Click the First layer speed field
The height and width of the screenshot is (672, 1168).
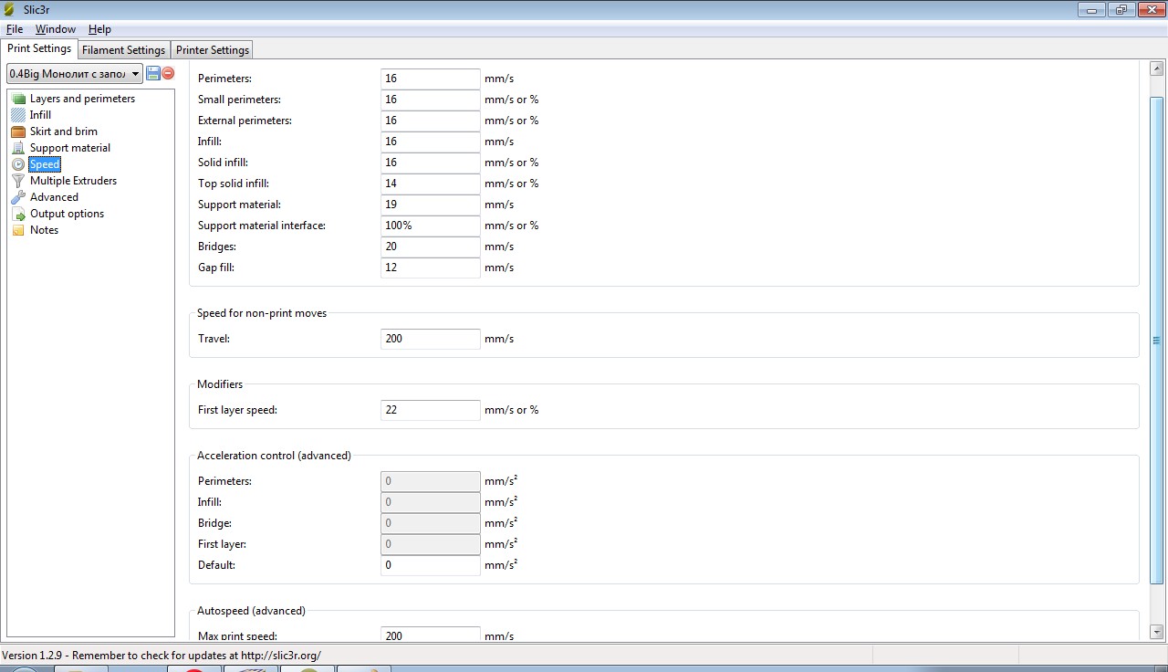pos(430,410)
